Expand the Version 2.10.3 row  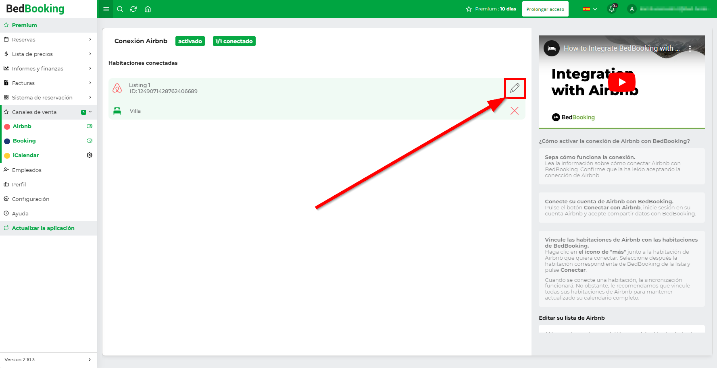[x=48, y=360]
